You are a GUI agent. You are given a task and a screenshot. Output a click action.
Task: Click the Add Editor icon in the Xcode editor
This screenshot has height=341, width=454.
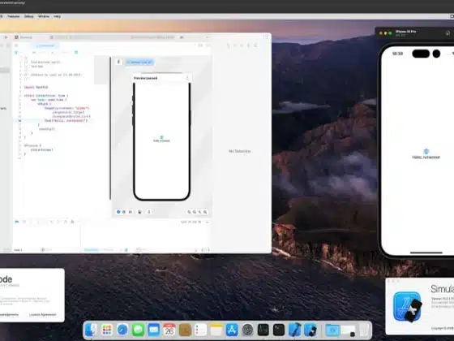[x=208, y=45]
